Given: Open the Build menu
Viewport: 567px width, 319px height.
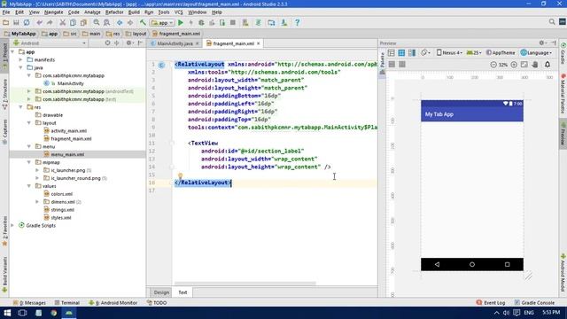Looking at the screenshot, I should tap(134, 12).
